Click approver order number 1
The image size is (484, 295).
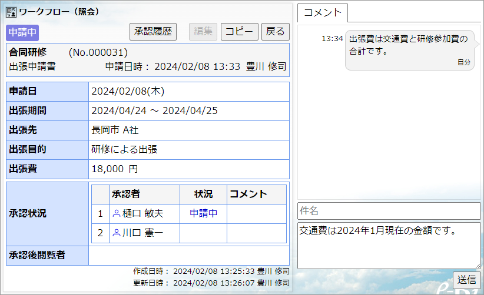point(100,213)
